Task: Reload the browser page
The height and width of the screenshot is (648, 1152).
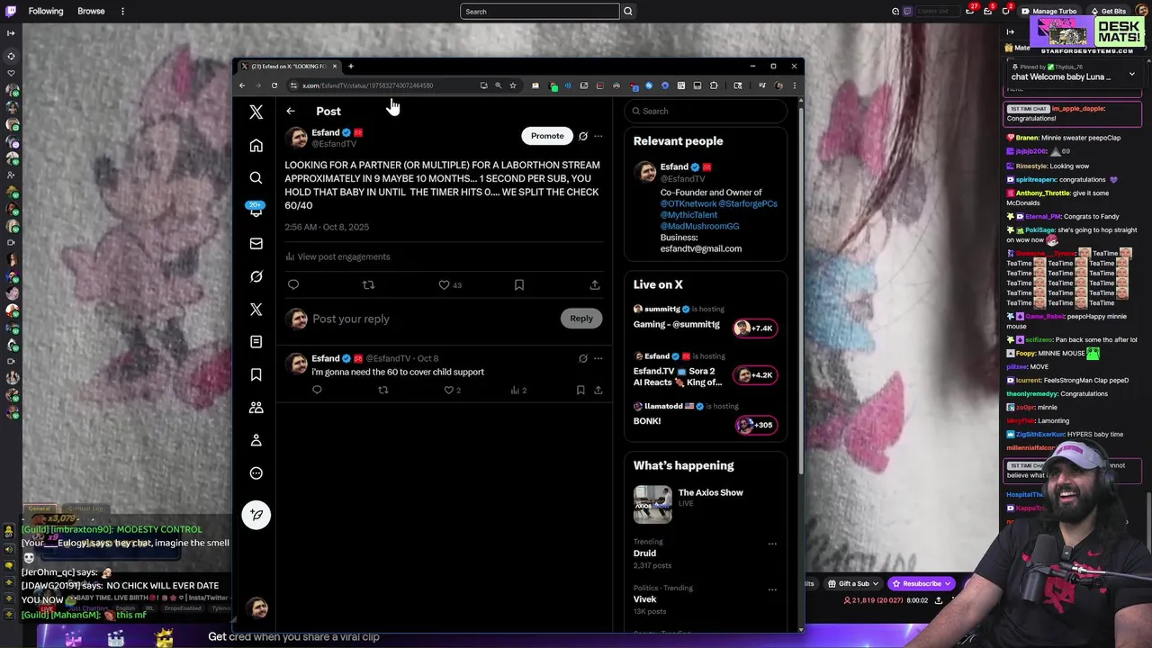Action: [x=274, y=85]
